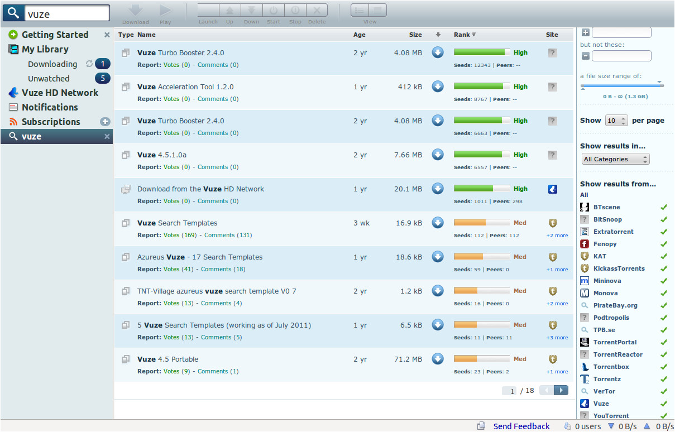Open the Unwatched list

point(49,79)
